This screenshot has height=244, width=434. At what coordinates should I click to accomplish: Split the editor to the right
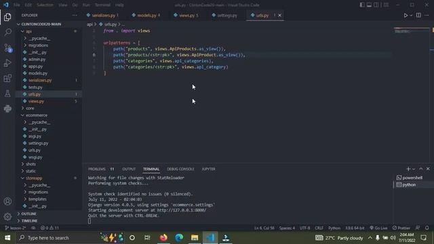[418, 16]
